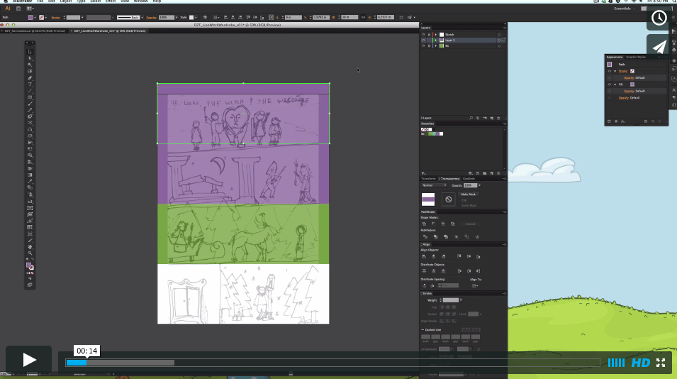The height and width of the screenshot is (379, 677).
Task: Switch to the Graphic Styles tab
Action: 636,57
